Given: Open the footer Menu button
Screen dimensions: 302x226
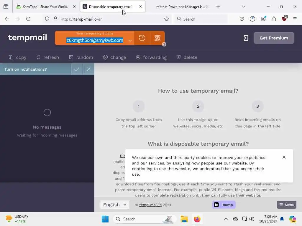Looking at the screenshot, I should [287, 205].
